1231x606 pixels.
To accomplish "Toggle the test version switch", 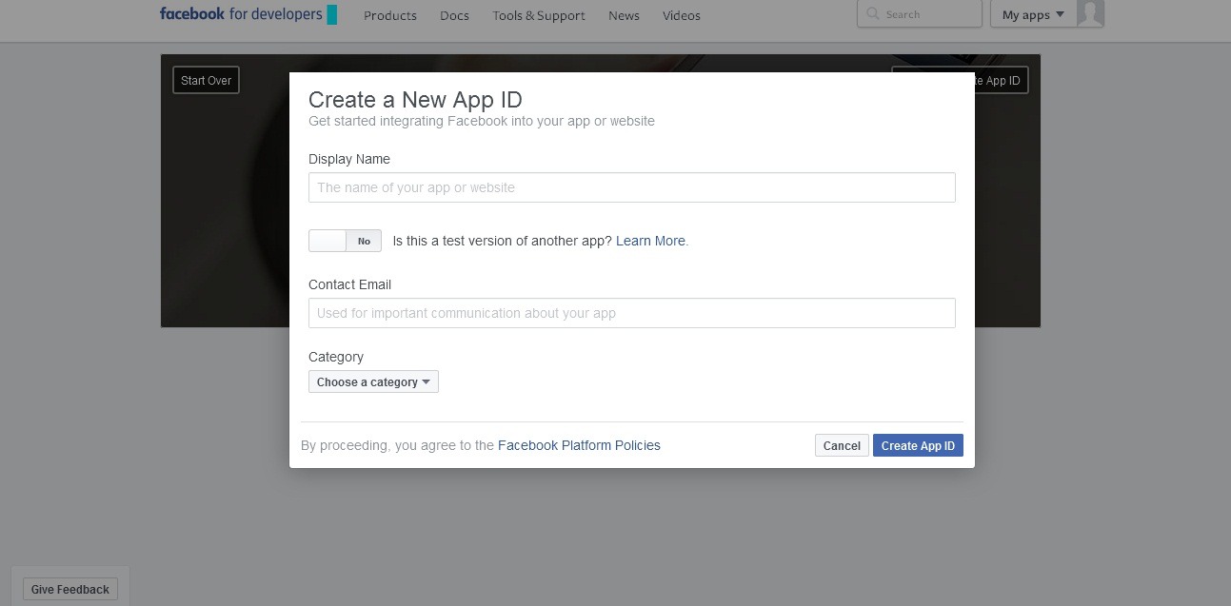I will (x=345, y=241).
